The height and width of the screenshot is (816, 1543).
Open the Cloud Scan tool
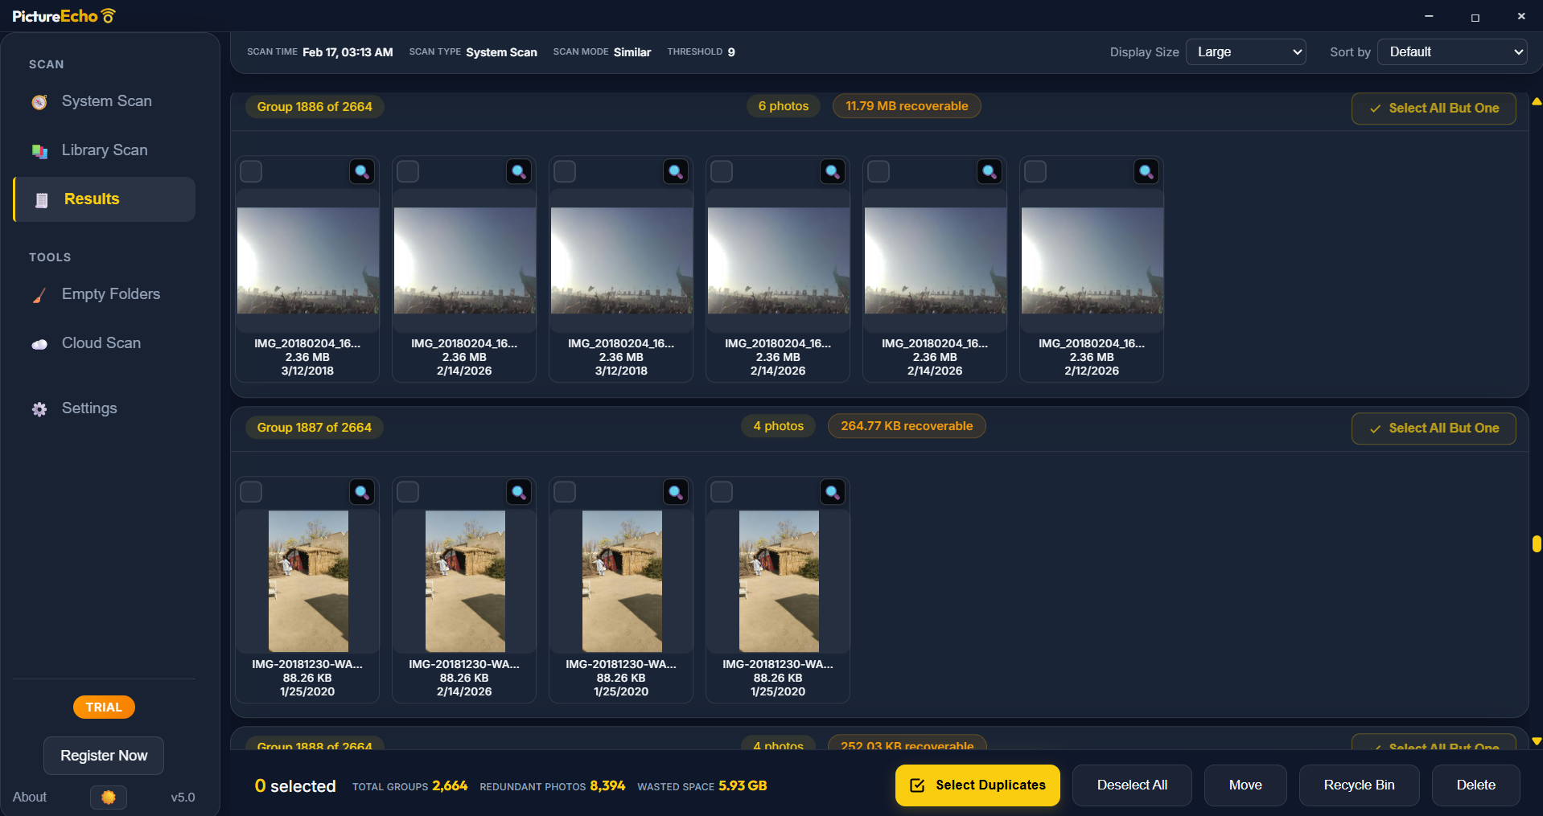(x=101, y=343)
